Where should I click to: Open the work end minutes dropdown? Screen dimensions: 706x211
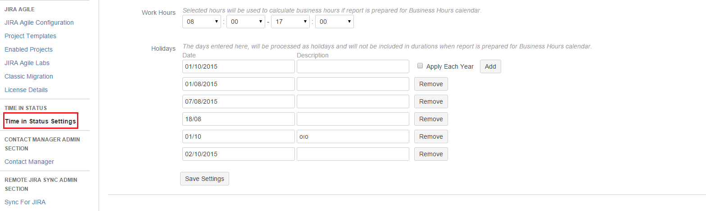point(334,22)
